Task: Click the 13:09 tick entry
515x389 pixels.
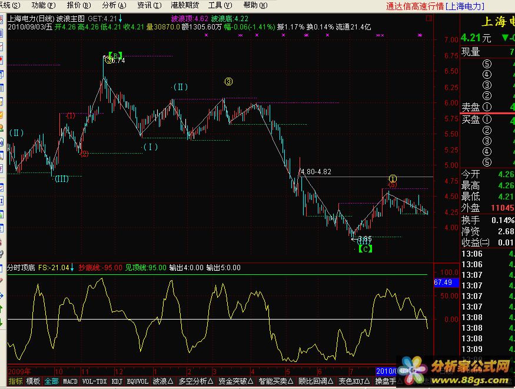Action: 488,349
